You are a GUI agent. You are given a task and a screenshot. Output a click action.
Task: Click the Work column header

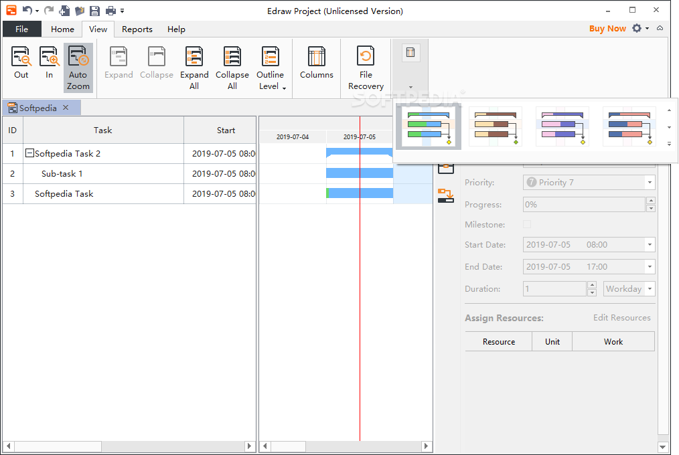point(613,341)
